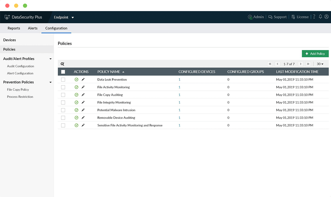
Task: Sort by the Policy Name column header
Action: point(109,72)
